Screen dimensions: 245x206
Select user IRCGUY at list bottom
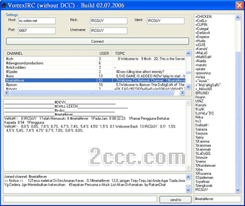(x=201, y=190)
